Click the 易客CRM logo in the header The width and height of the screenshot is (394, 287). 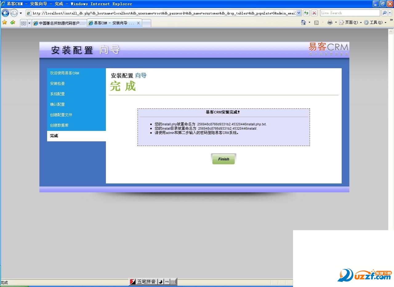(x=328, y=49)
